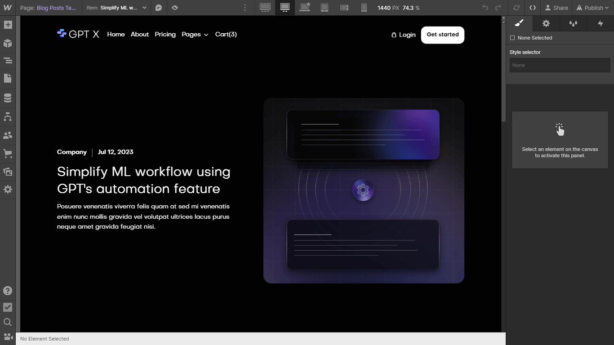Click the Share button in the top bar
Screen dimensions: 614x345
pos(556,8)
